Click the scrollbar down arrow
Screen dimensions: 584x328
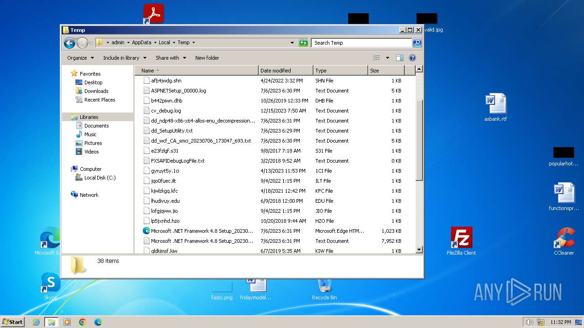[x=419, y=250]
